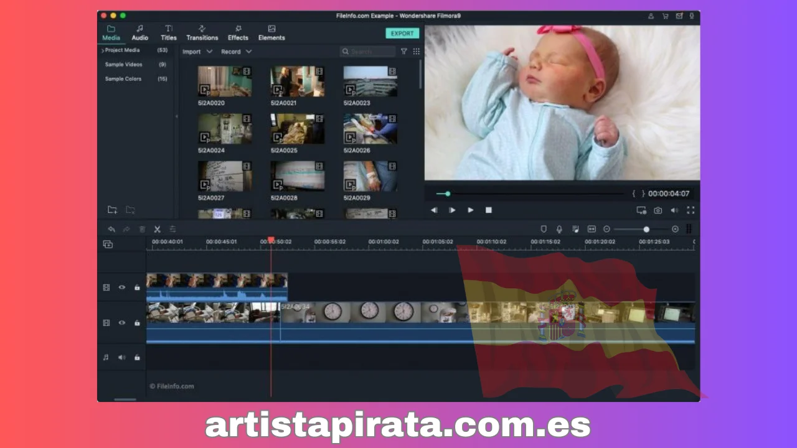
Task: Open the Transitions tab
Action: point(202,33)
